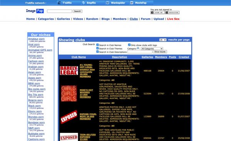Viewport: 231px width, 141px height.
Task: Click the Search! button beside the logo
Action: [x=77, y=11]
